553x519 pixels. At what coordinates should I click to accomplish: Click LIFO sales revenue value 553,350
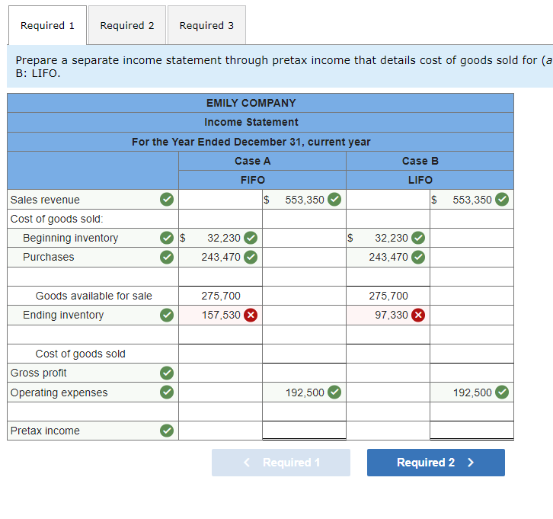(472, 200)
